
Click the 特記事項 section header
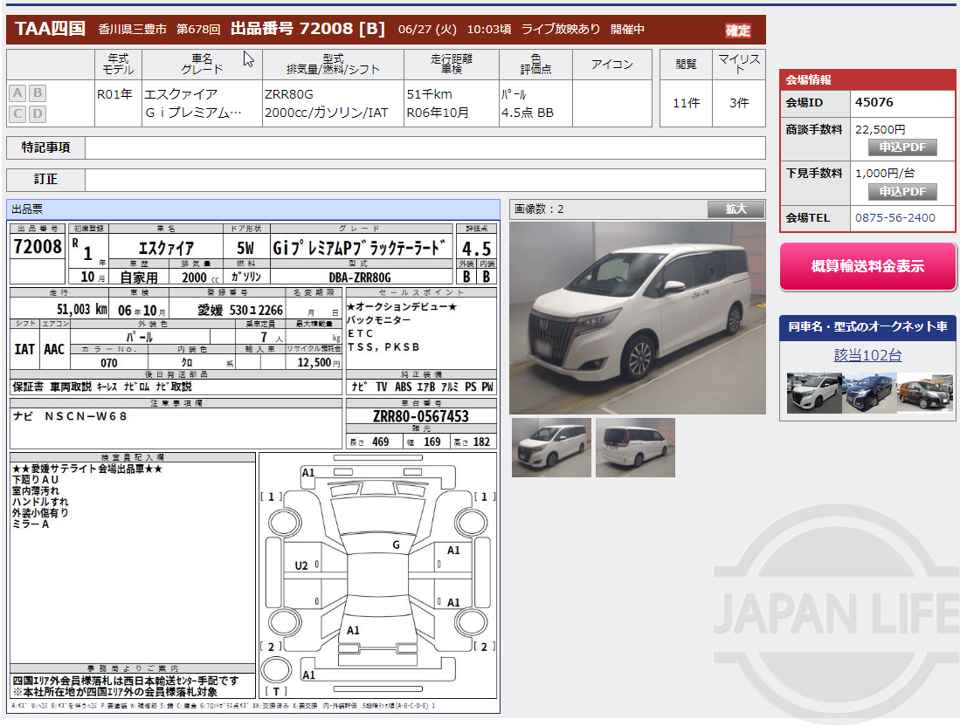pyautogui.click(x=45, y=147)
